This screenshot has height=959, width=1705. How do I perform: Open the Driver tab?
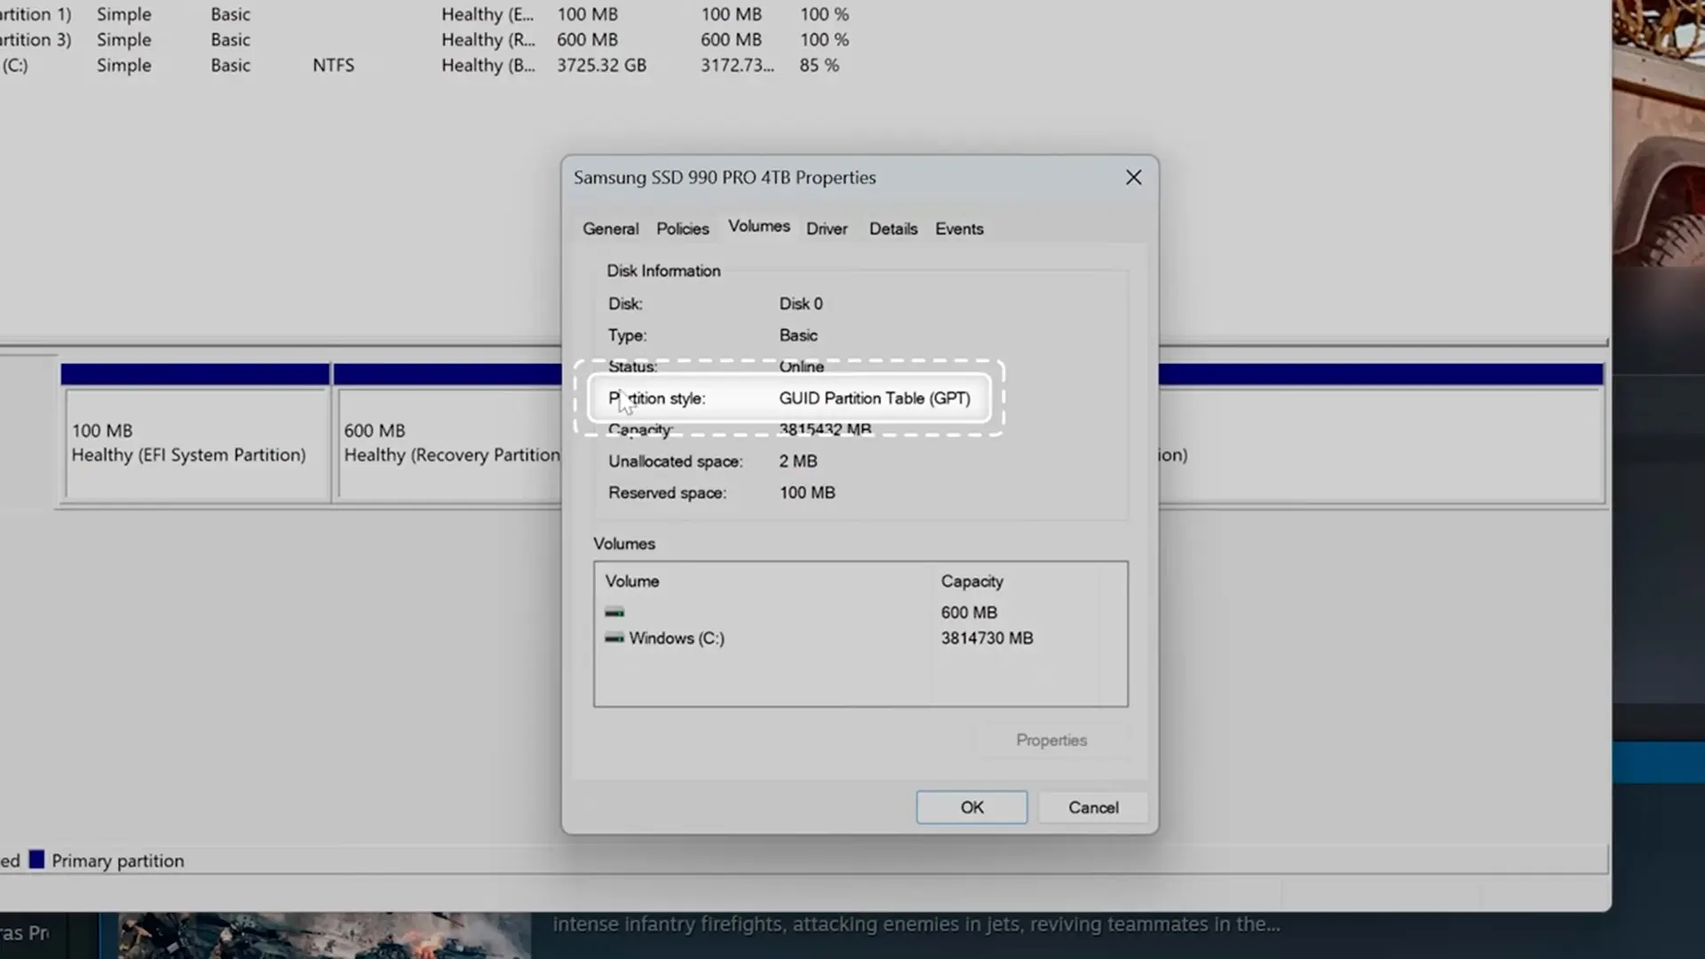827,229
